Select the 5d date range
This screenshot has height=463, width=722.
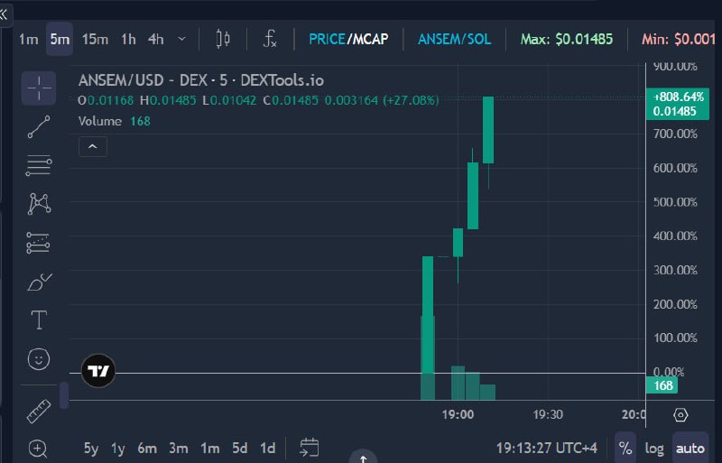point(239,448)
